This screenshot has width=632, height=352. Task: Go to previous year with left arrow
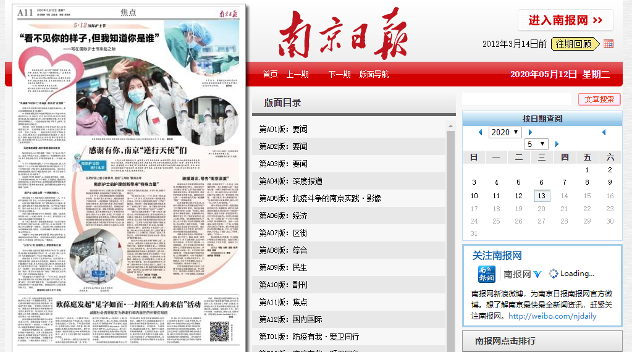481,132
